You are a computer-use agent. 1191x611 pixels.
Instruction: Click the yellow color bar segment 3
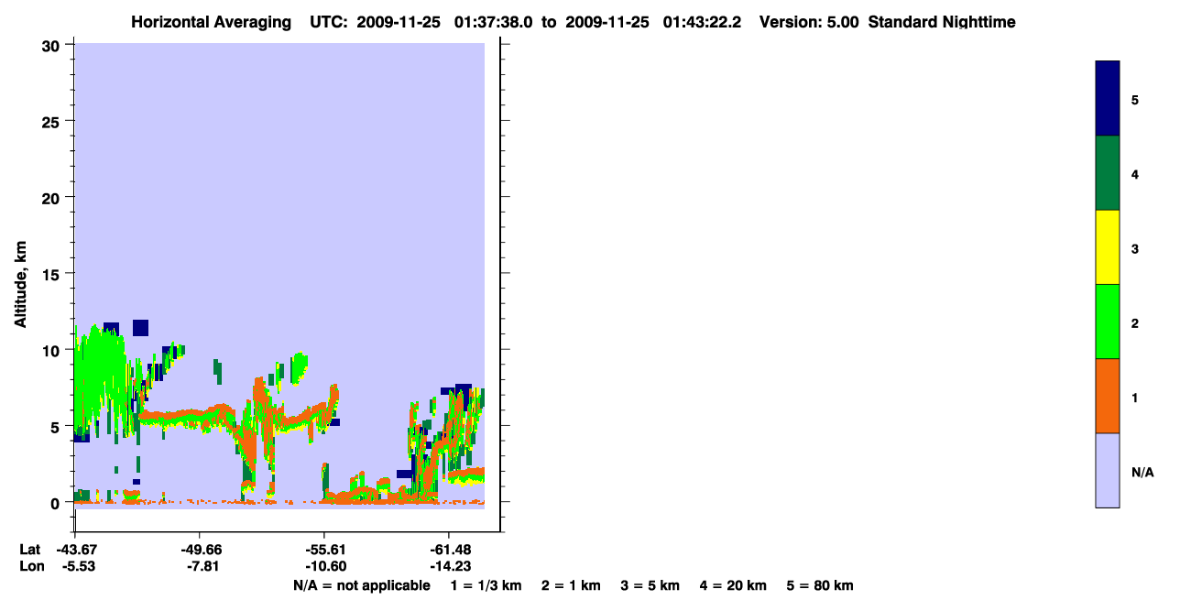pyautogui.click(x=1107, y=247)
